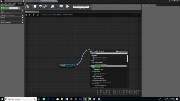180x101 pixels.
Task: Expand the Functions section
Action: 4,15
